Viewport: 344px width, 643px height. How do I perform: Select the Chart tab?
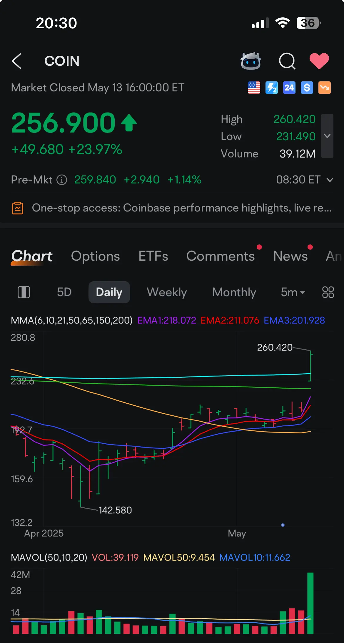click(32, 256)
